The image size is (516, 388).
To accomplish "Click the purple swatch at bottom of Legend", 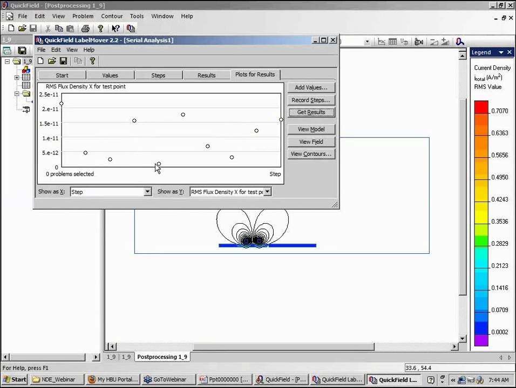I will 481,340.
